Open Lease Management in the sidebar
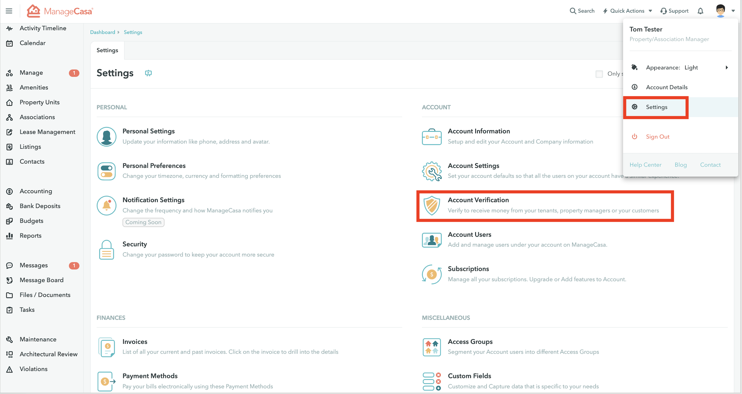The image size is (742, 394). click(47, 132)
